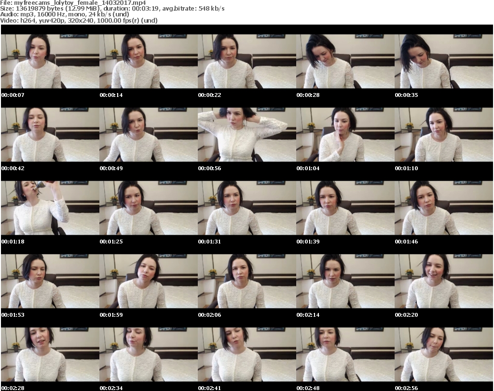The height and width of the screenshot is (391, 494).
Task: Click the thumbnail at timestamp 00:00:35
Action: 444,61
